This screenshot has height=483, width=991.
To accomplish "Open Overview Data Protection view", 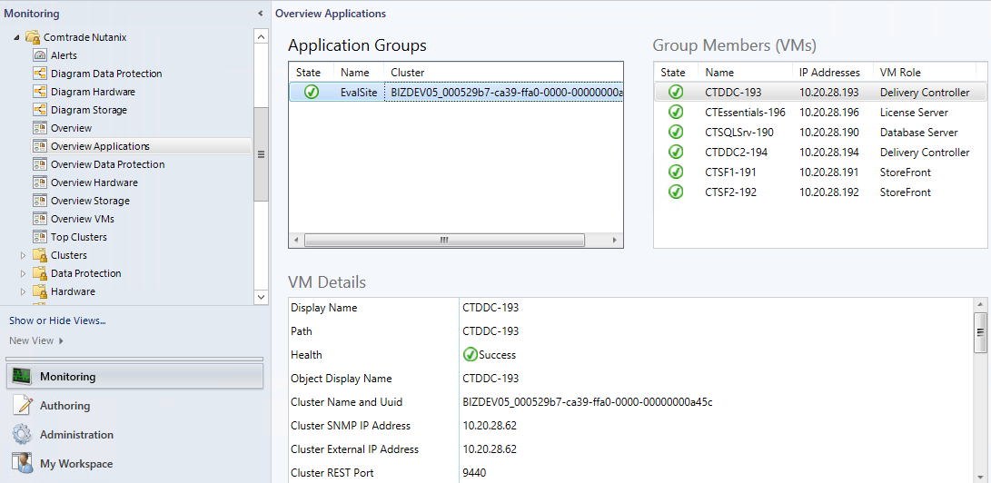I will click(x=108, y=165).
